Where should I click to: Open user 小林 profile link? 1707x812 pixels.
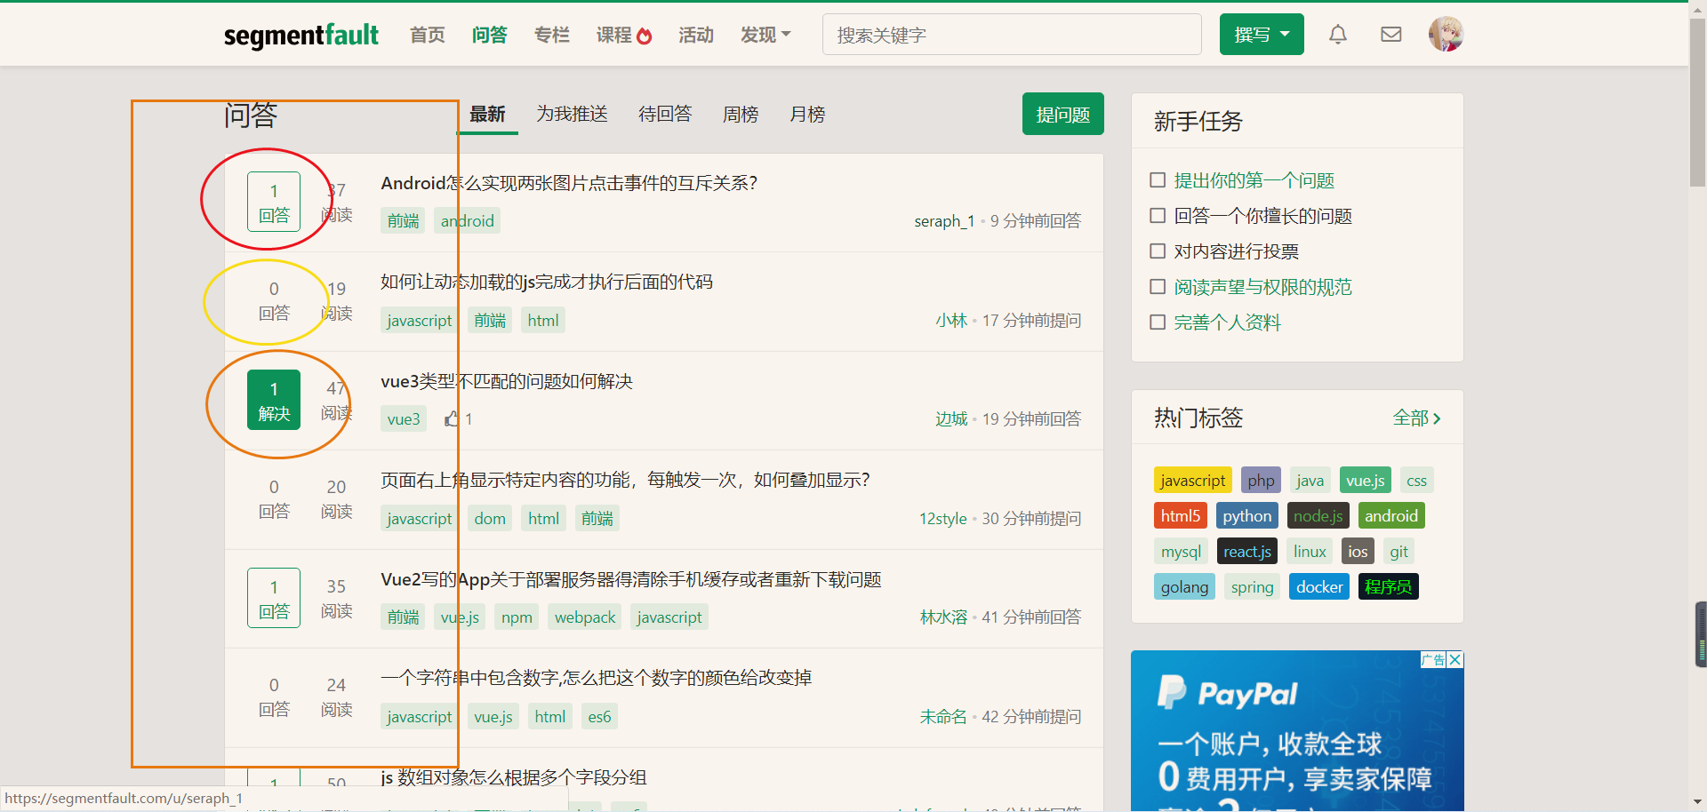point(951,320)
